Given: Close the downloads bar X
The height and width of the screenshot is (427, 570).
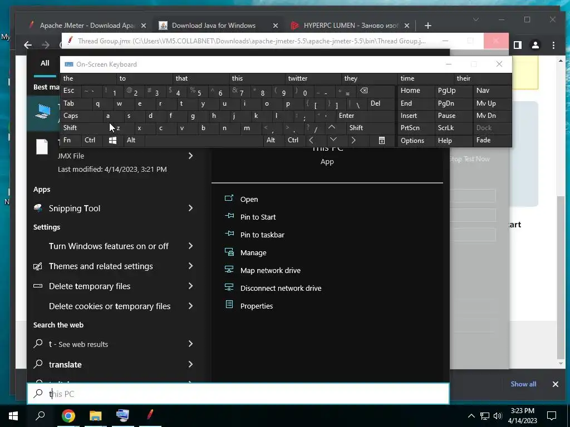Looking at the screenshot, I should (556, 384).
